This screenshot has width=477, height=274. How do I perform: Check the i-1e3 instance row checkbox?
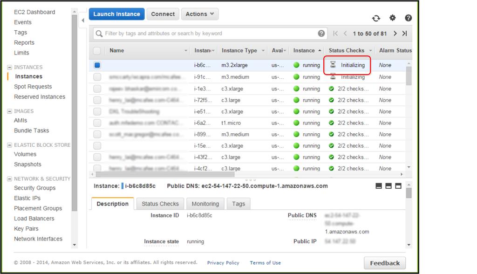point(97,89)
